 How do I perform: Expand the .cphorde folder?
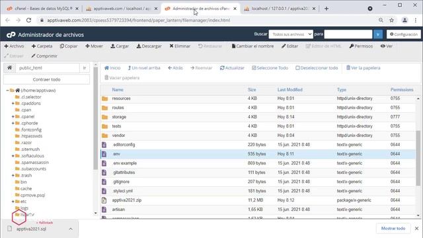click(13, 123)
